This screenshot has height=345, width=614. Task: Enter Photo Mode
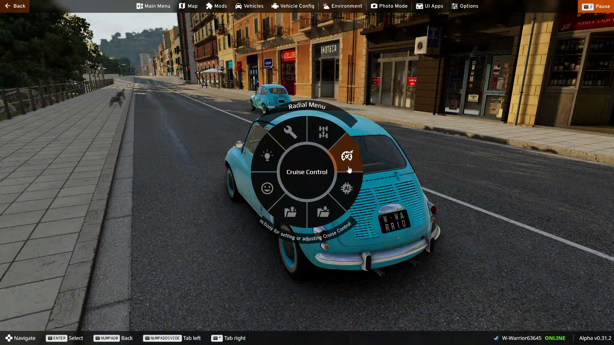click(389, 6)
